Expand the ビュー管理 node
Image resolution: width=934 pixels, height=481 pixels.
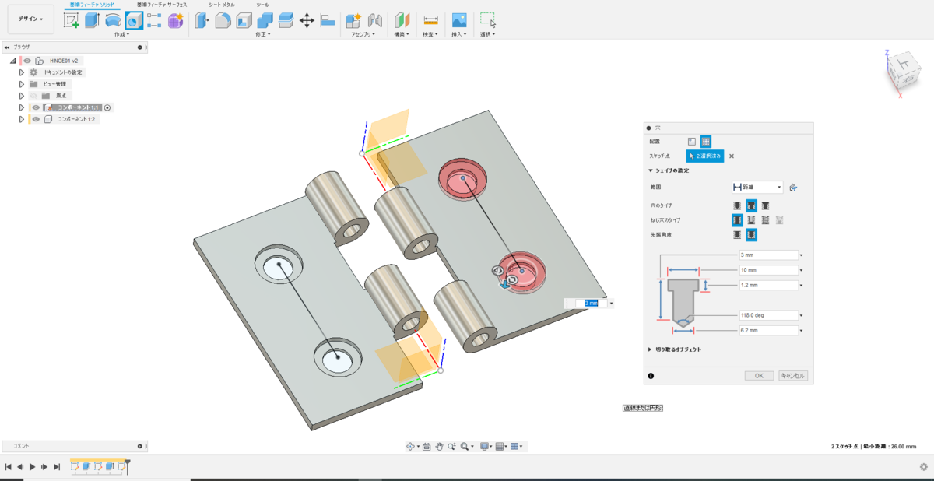[x=22, y=84]
